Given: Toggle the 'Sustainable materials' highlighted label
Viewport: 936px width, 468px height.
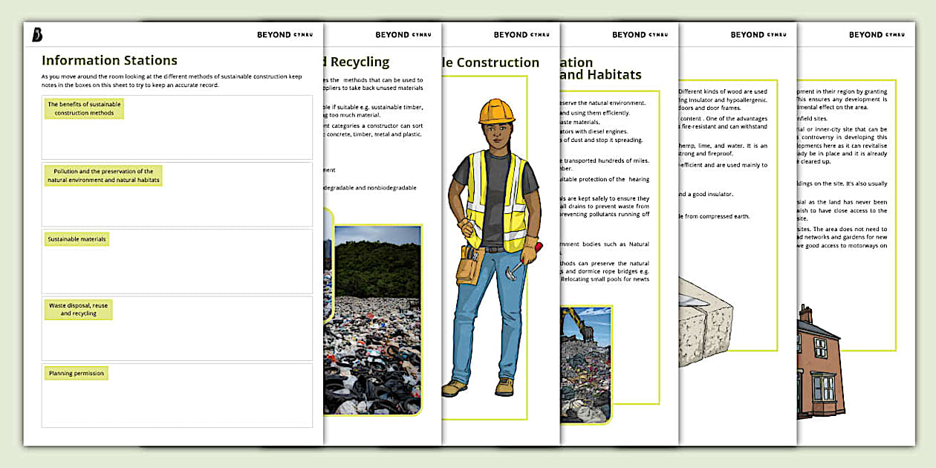Looking at the screenshot, I should click(76, 238).
